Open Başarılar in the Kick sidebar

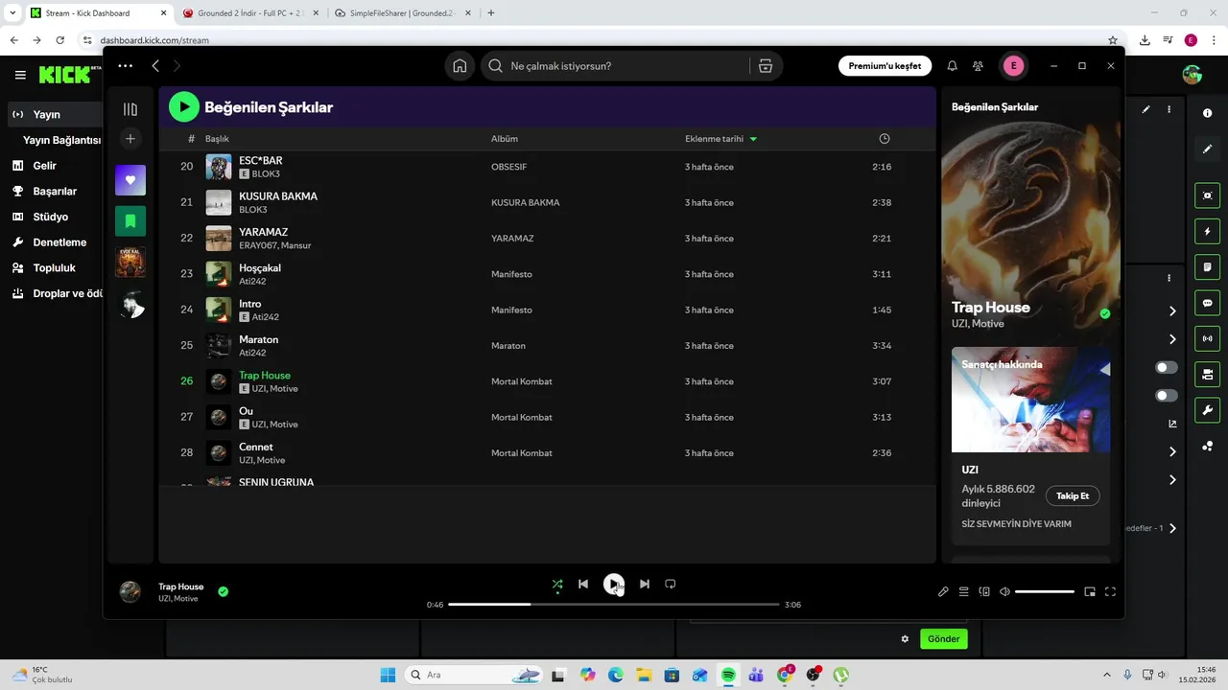tap(55, 192)
